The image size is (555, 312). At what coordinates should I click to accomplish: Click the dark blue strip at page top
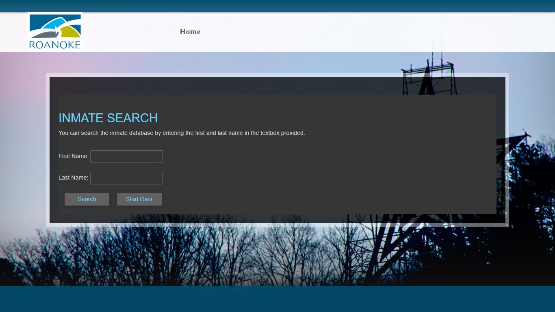[277, 6]
